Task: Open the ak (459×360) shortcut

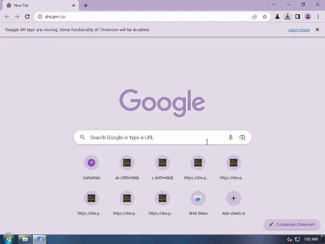Action: [x=127, y=167]
